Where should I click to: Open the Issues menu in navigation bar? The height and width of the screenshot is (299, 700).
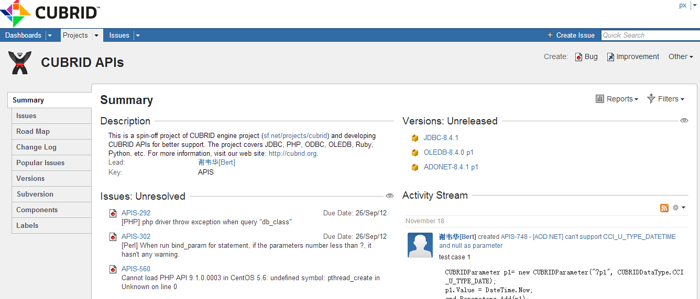(x=119, y=36)
